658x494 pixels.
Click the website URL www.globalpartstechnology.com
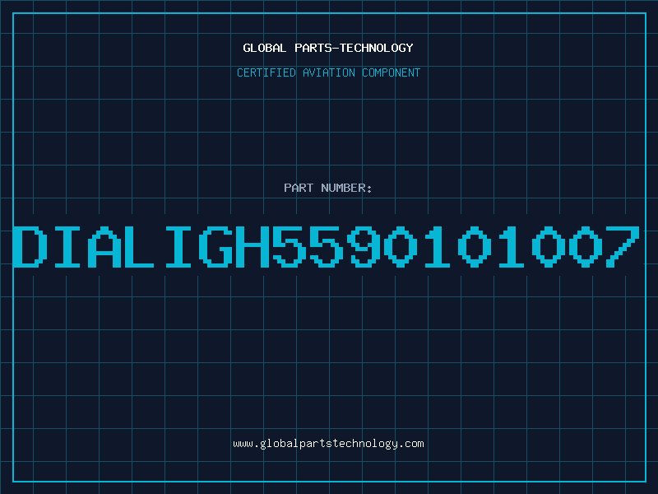pyautogui.click(x=328, y=444)
